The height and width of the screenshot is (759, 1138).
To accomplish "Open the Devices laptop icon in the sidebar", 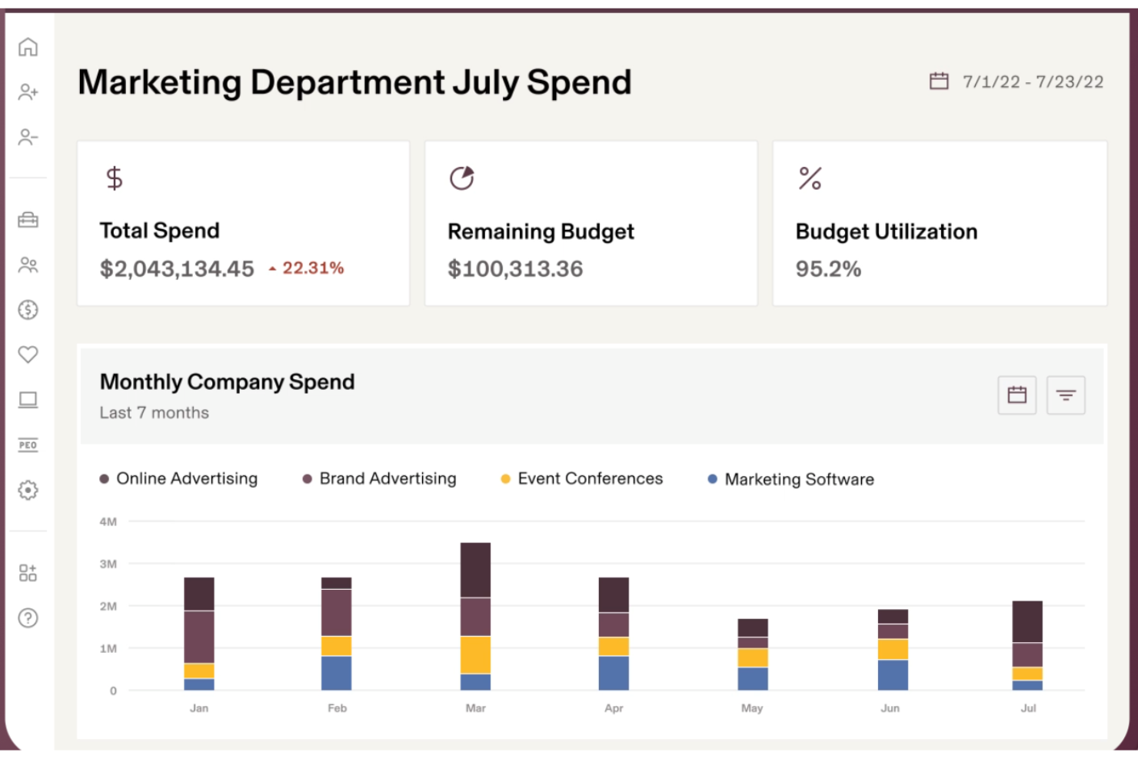I will (28, 398).
